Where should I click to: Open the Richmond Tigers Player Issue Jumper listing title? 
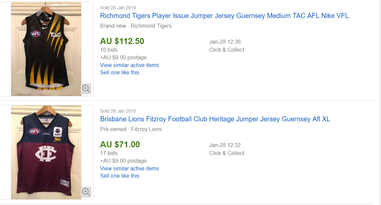click(224, 16)
